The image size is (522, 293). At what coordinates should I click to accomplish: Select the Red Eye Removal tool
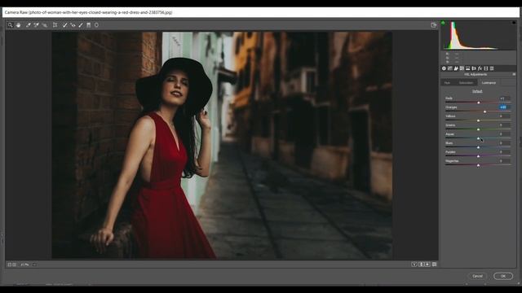73,25
